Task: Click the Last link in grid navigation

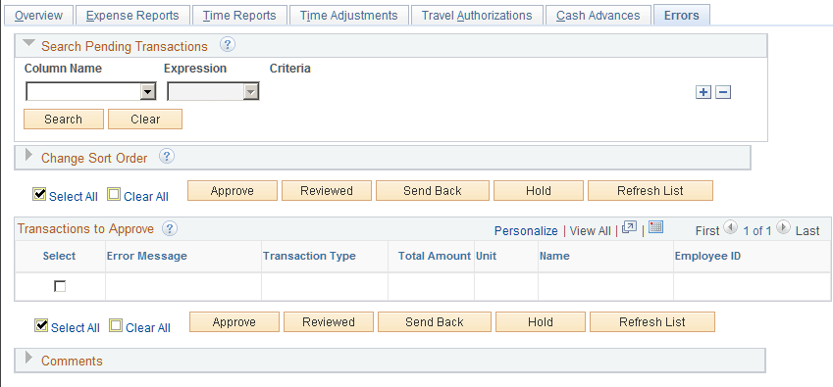Action: point(807,231)
